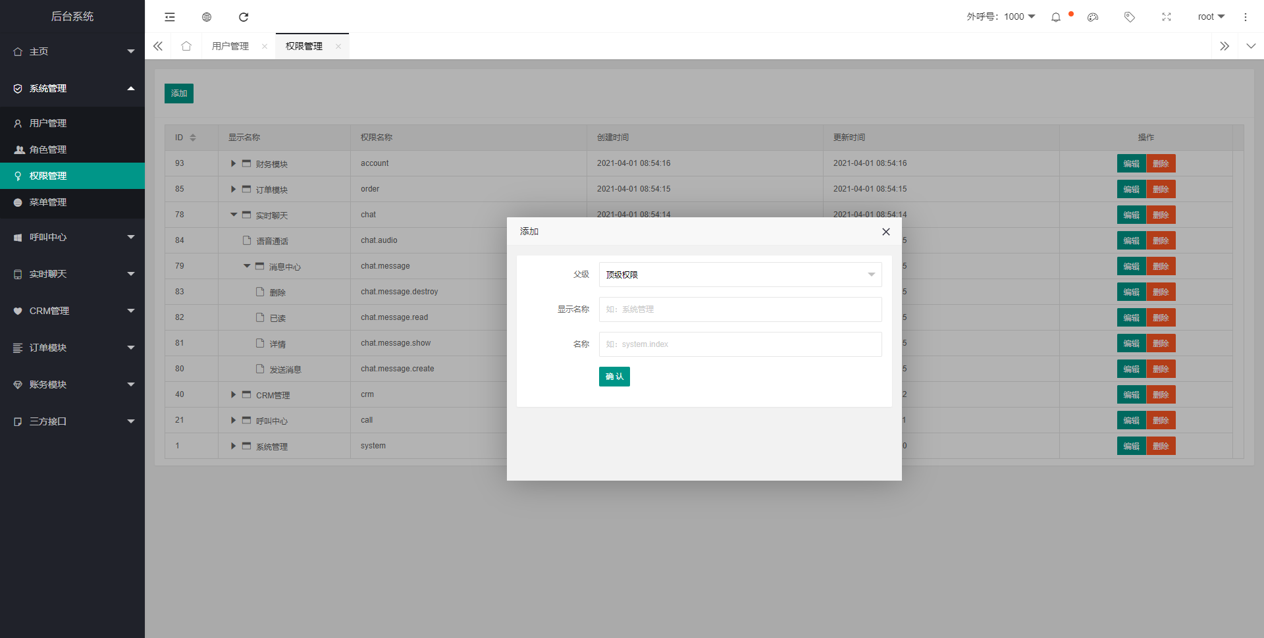The width and height of the screenshot is (1264, 638).
Task: Click the refresh page icon
Action: (x=244, y=17)
